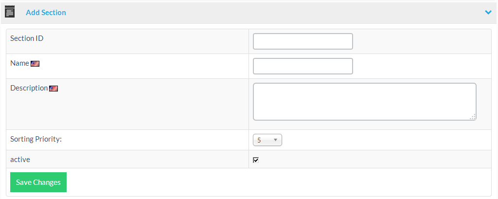
Task: Open the Sorting Priority dropdown
Action: click(267, 140)
